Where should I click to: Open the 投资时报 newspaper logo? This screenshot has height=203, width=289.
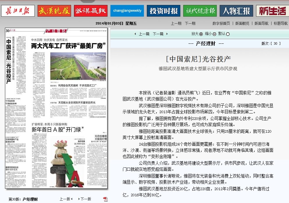tap(163, 11)
